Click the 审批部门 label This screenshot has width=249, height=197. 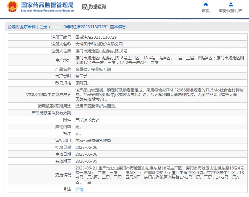click(63, 140)
